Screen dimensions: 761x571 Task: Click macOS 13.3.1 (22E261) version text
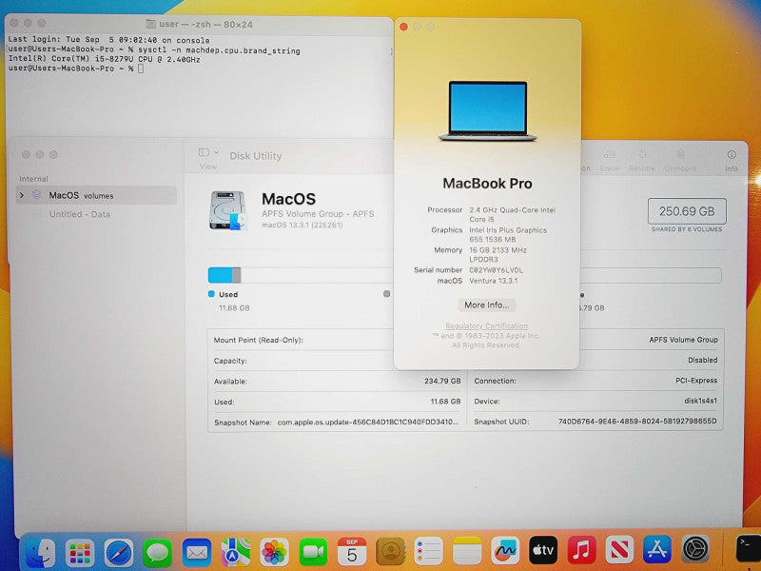(x=302, y=225)
